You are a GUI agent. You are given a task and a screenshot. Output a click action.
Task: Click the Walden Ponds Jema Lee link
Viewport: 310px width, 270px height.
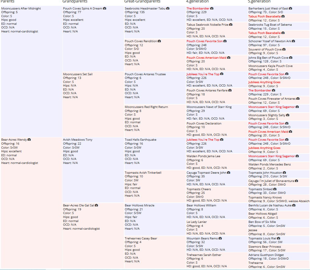[203, 156]
